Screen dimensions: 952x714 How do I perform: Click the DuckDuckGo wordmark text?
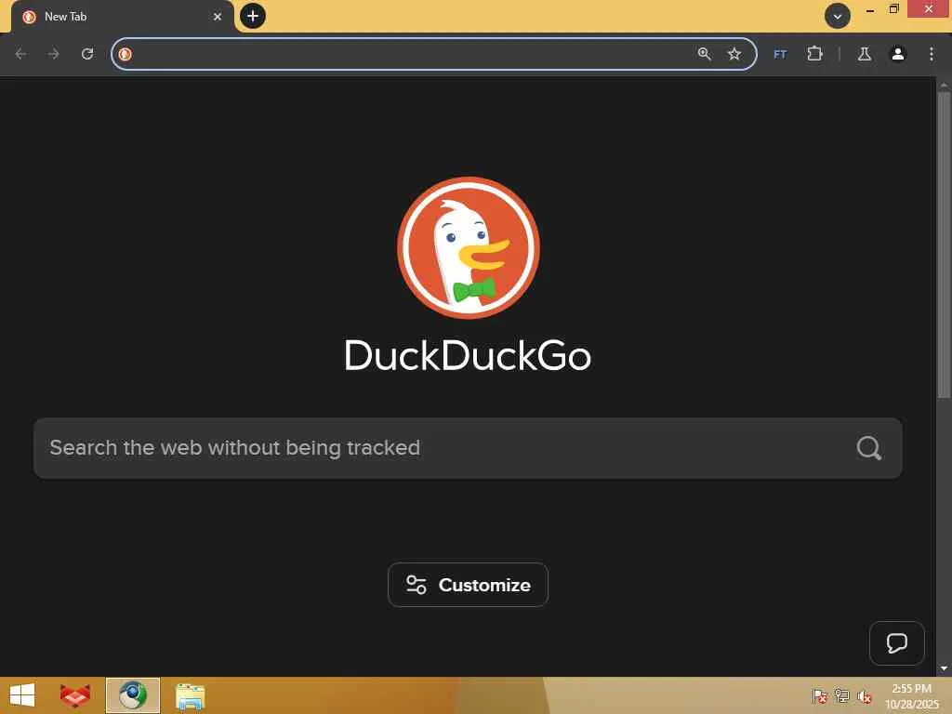[468, 355]
